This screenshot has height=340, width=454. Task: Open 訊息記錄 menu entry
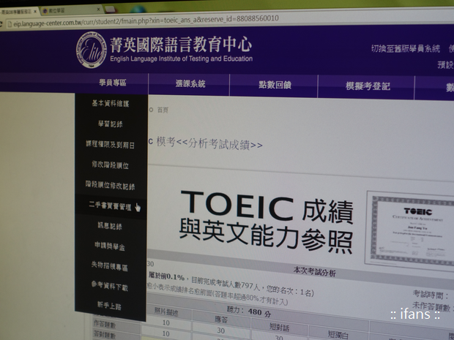click(110, 226)
